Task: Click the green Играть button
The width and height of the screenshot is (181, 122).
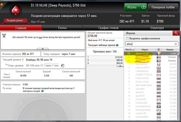Action: click(x=136, y=7)
